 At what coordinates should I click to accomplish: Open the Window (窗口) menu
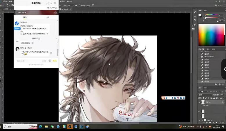coord(62,1)
